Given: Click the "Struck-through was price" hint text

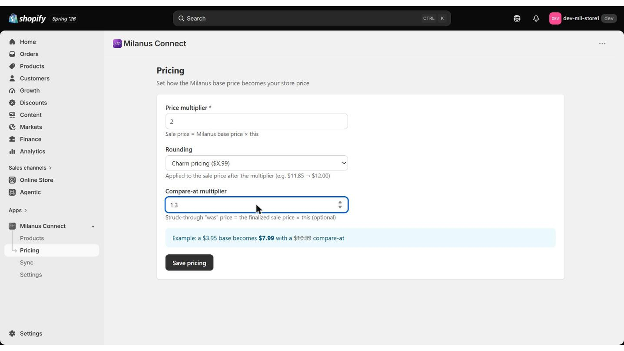Looking at the screenshot, I should tap(250, 217).
